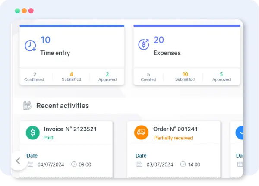Click the green invoice dollar icon
Viewport: 259px width, 186px height.
(x=33, y=132)
